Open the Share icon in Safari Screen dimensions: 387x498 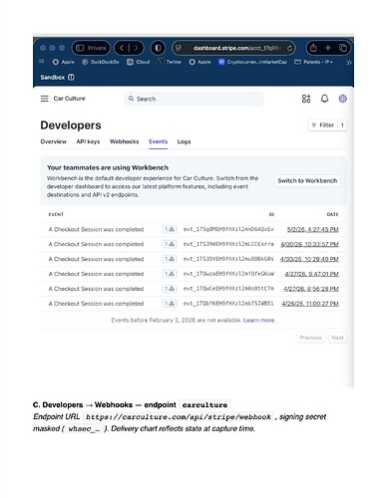click(313, 48)
